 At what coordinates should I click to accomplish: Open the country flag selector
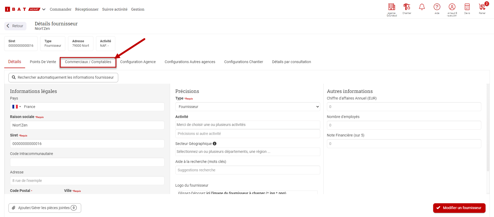[16, 107]
